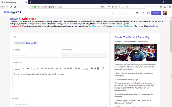This screenshot has height=107, width=172.
Task: Click the 90% zoom level indicator
Action: point(103,7)
